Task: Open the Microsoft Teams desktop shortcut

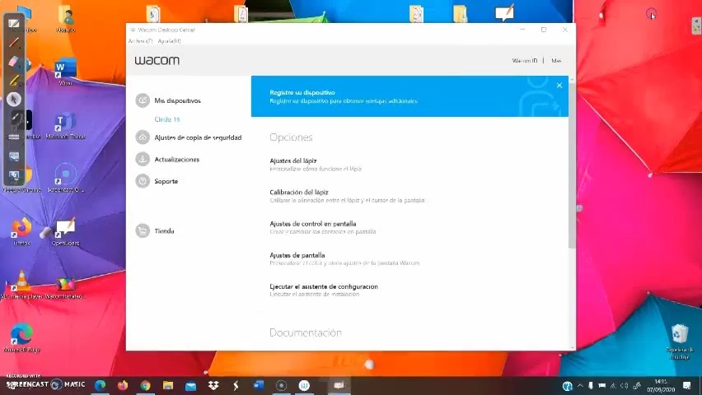Action: coord(66,125)
